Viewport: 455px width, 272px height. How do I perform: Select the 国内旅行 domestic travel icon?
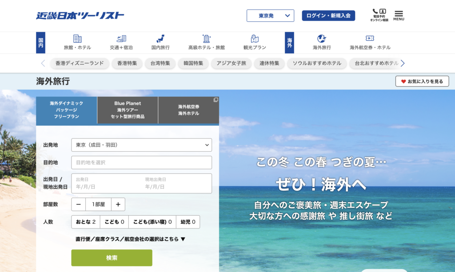pyautogui.click(x=160, y=39)
